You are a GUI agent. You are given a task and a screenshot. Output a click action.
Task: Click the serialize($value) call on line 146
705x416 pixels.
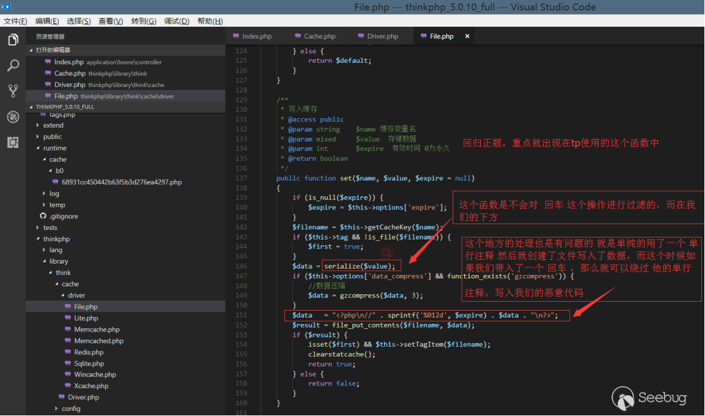359,266
